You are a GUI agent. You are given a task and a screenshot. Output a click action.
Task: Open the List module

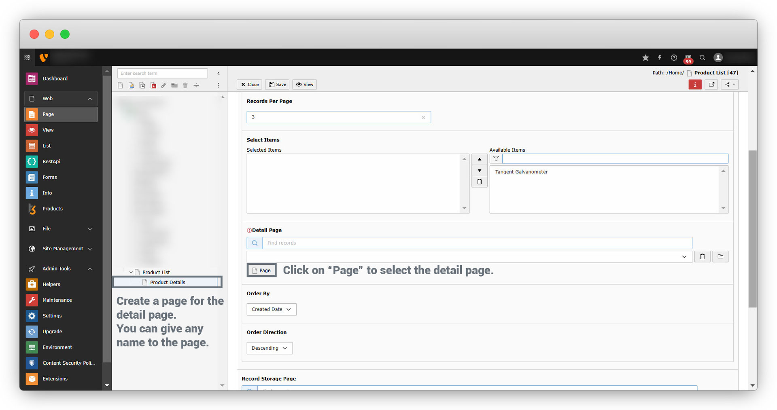pyautogui.click(x=47, y=146)
